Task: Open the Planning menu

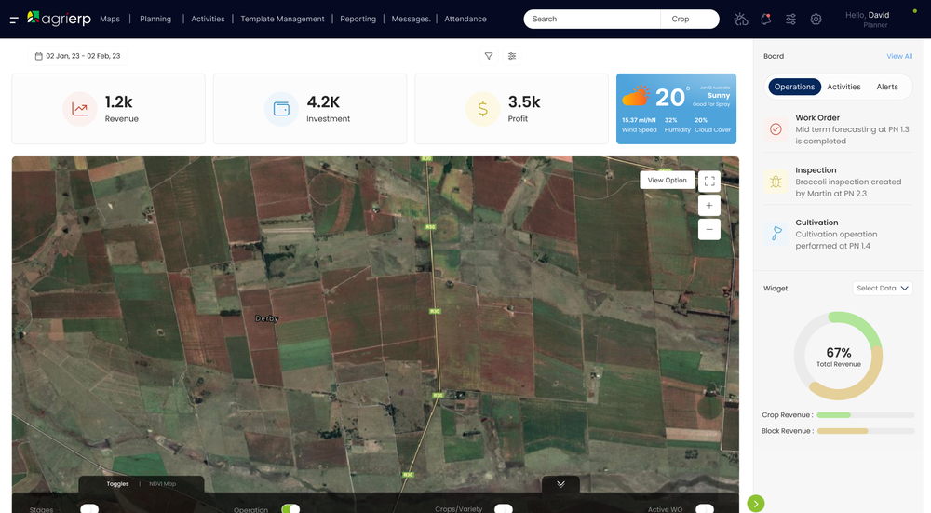Action: click(155, 19)
